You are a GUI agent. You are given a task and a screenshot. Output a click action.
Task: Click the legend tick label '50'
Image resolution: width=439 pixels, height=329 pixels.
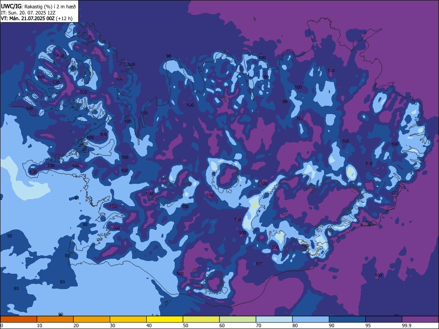(x=185, y=325)
